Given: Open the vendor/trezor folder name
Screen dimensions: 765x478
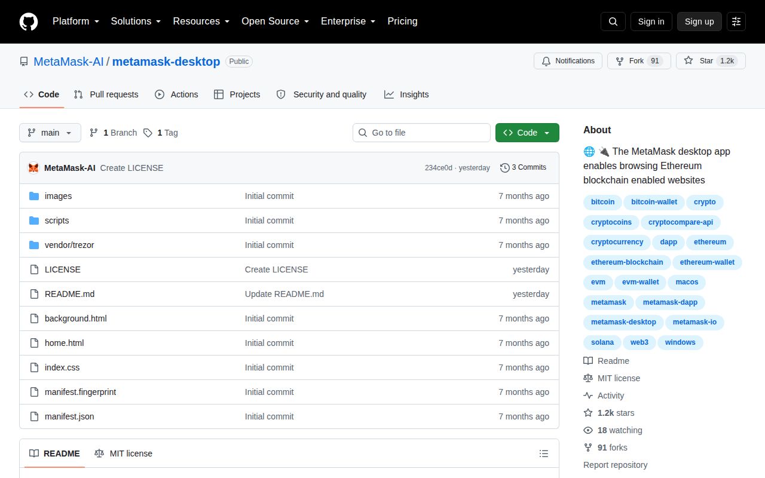Looking at the screenshot, I should tap(69, 245).
